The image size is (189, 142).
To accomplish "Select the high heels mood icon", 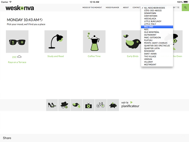I will (x=52, y=105).
